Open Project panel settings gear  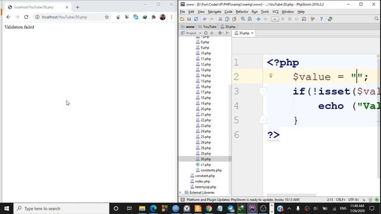pos(220,33)
